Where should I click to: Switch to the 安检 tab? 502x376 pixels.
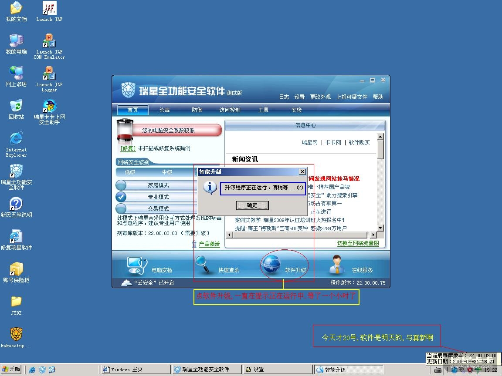pyautogui.click(x=296, y=110)
